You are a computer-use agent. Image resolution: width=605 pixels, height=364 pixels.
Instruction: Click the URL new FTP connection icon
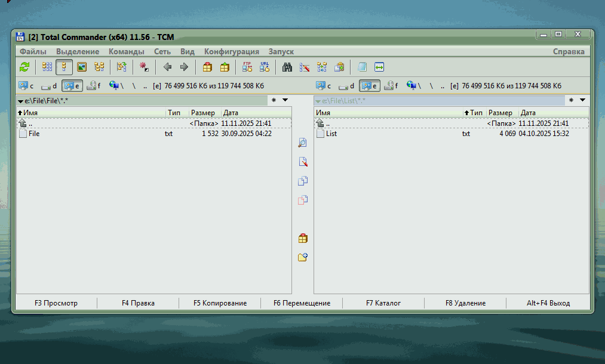coord(264,67)
